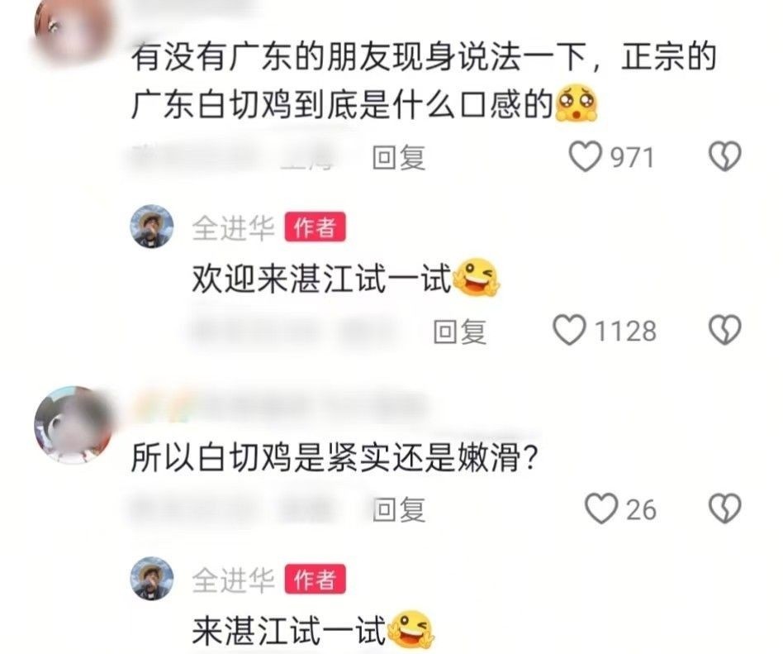This screenshot has height=654, width=783.
Task: Open 全进华's avatar in first reply
Action: pyautogui.click(x=152, y=227)
